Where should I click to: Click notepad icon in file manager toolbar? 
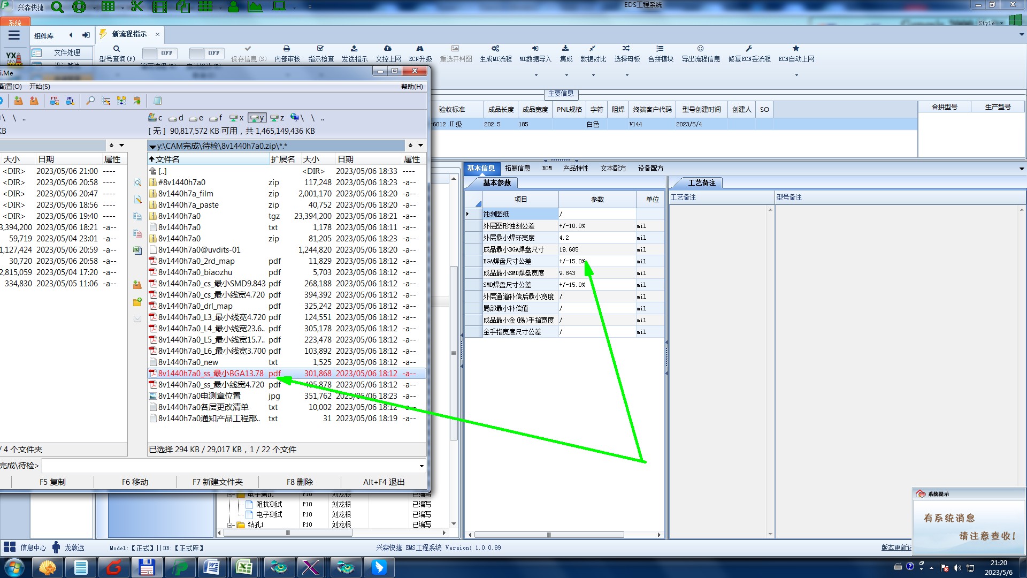[x=157, y=101]
